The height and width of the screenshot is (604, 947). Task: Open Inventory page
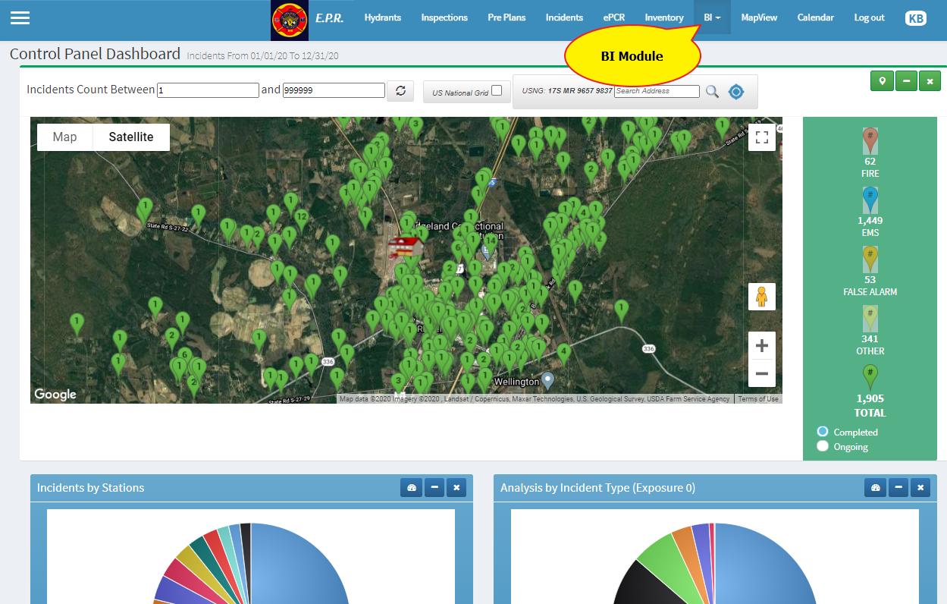(x=664, y=17)
